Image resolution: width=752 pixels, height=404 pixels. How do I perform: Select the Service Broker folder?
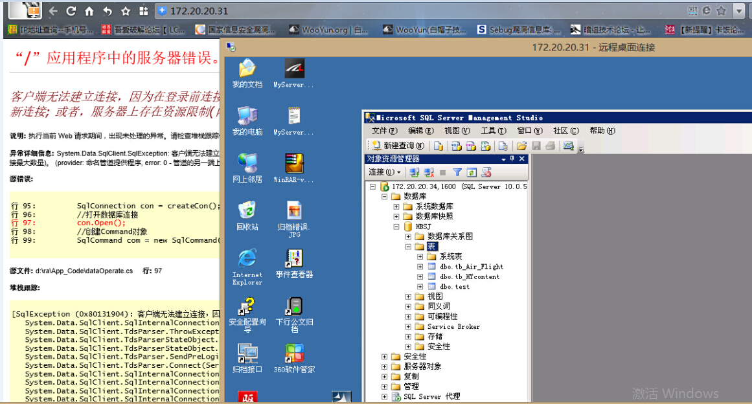[x=453, y=326]
